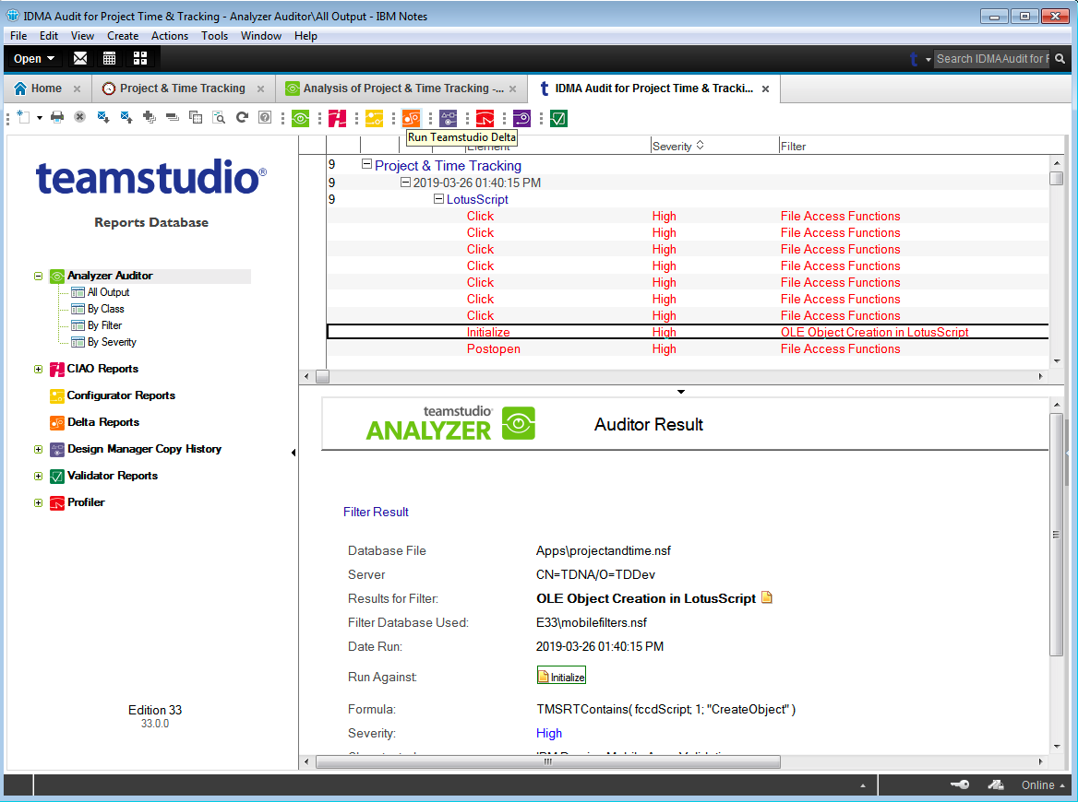Click the envelope with down arrow toolbar icon
The width and height of the screenshot is (1078, 802).
(x=103, y=117)
